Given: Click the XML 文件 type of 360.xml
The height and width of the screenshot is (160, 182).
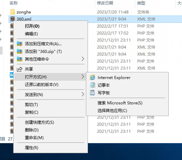Looking at the screenshot, I should (146, 19).
